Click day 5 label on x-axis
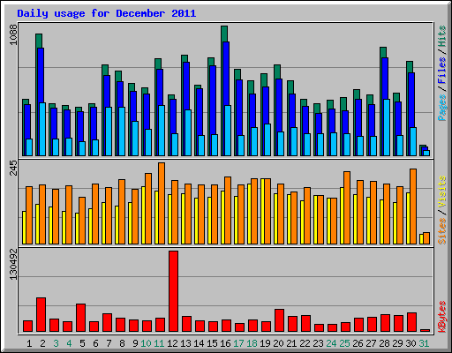 click(82, 343)
